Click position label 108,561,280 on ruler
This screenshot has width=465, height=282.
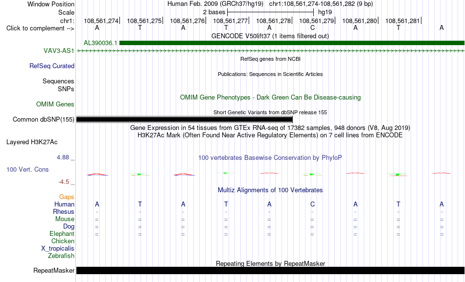[360, 21]
